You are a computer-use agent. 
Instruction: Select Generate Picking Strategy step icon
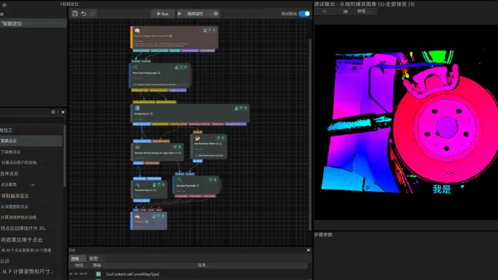click(137, 148)
